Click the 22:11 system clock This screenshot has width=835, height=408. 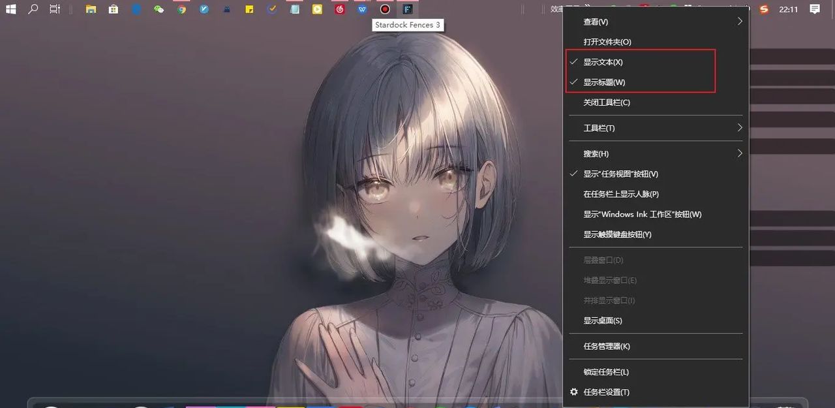[789, 9]
